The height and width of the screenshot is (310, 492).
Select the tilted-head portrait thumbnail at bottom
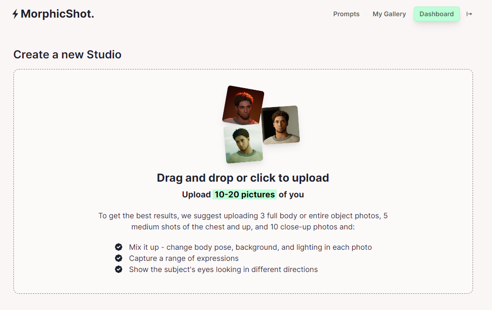pyautogui.click(x=243, y=144)
